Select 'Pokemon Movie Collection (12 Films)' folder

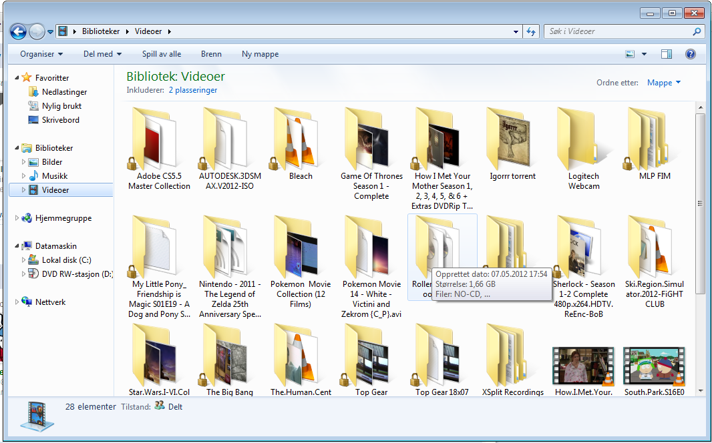point(301,262)
